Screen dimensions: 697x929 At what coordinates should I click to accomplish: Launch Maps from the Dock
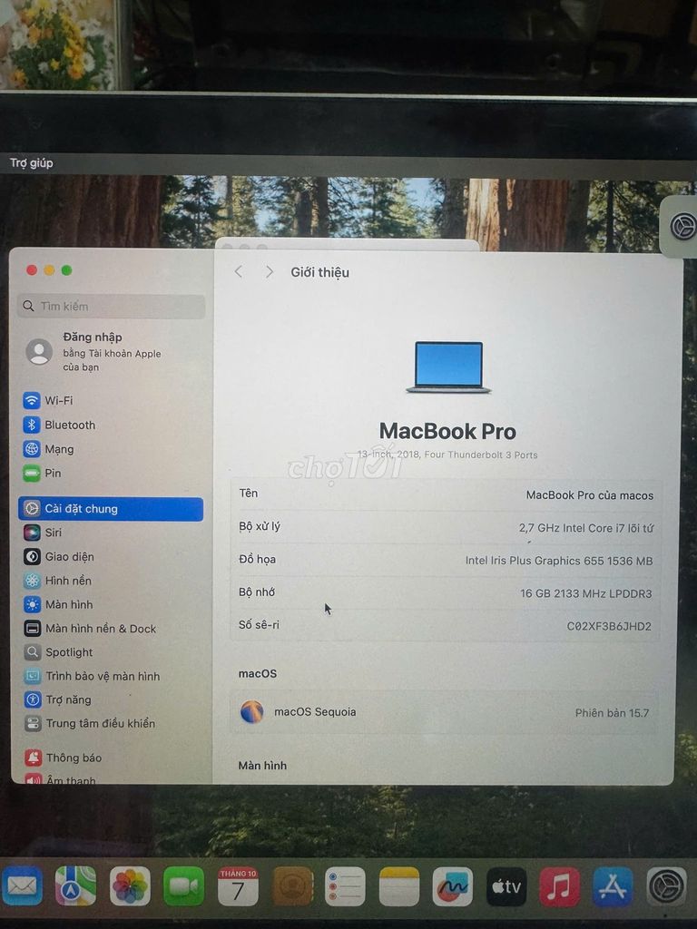coord(75,886)
